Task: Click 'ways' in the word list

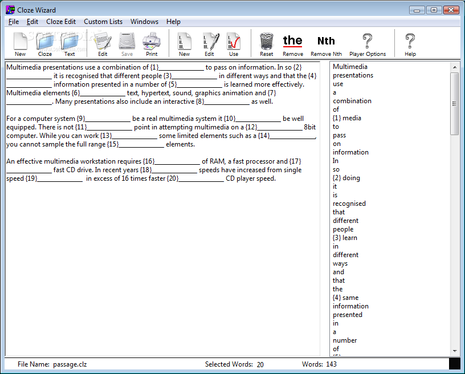Action: [340, 263]
